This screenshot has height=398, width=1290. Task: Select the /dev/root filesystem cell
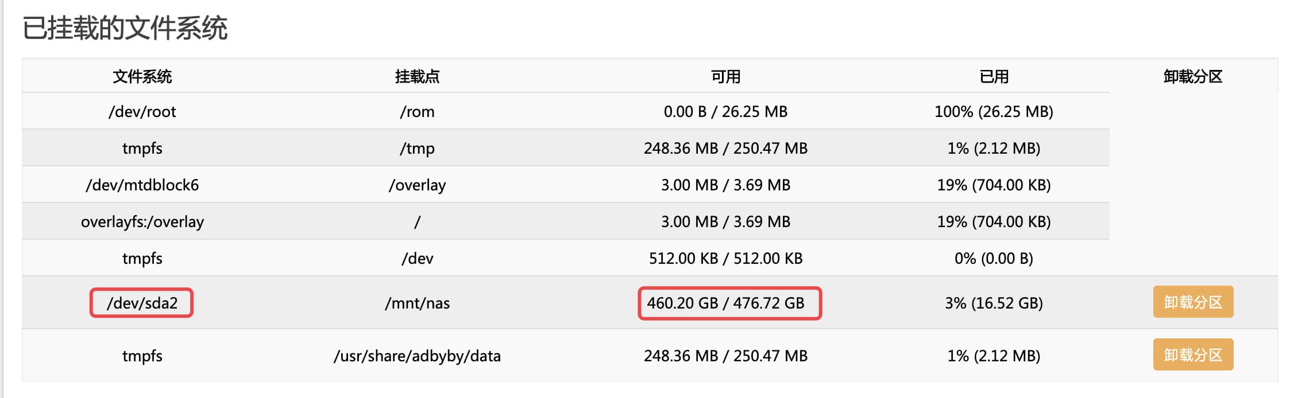(142, 111)
